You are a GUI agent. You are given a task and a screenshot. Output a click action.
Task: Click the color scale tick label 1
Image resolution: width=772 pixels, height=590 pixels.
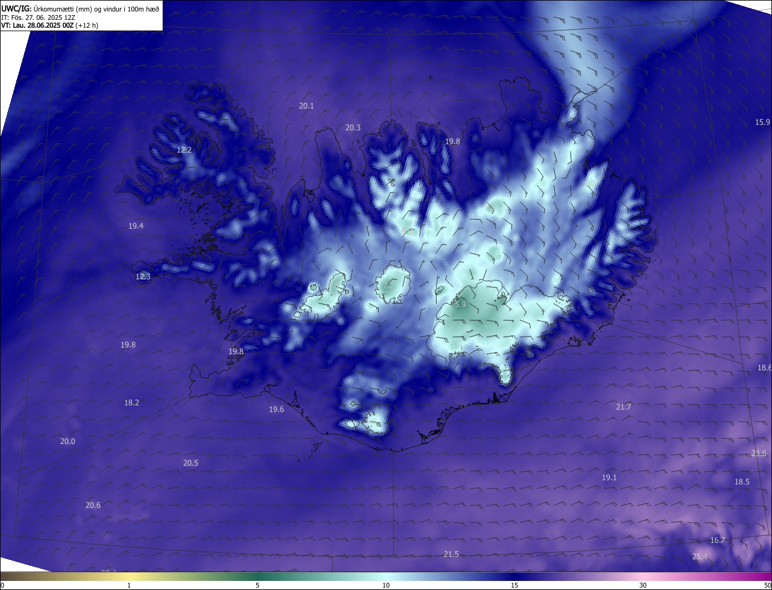tap(129, 585)
